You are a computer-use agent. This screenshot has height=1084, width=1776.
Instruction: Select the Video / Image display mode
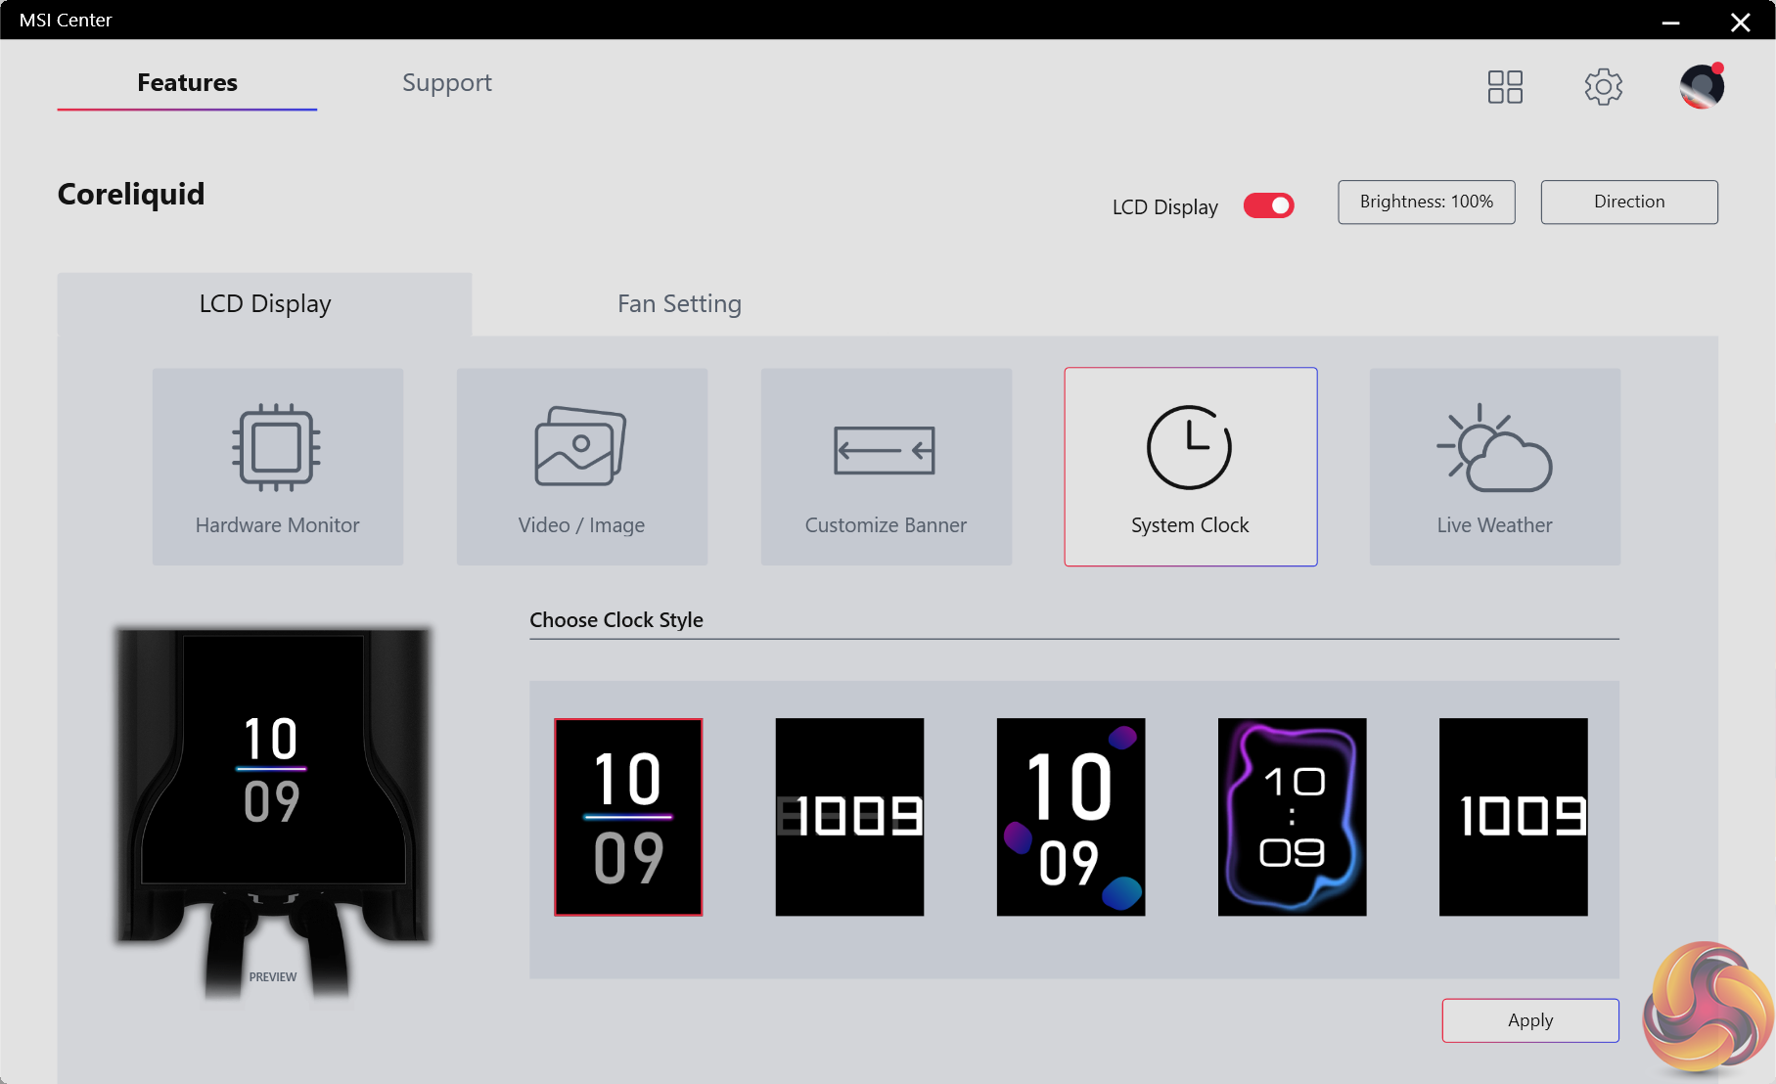click(582, 467)
